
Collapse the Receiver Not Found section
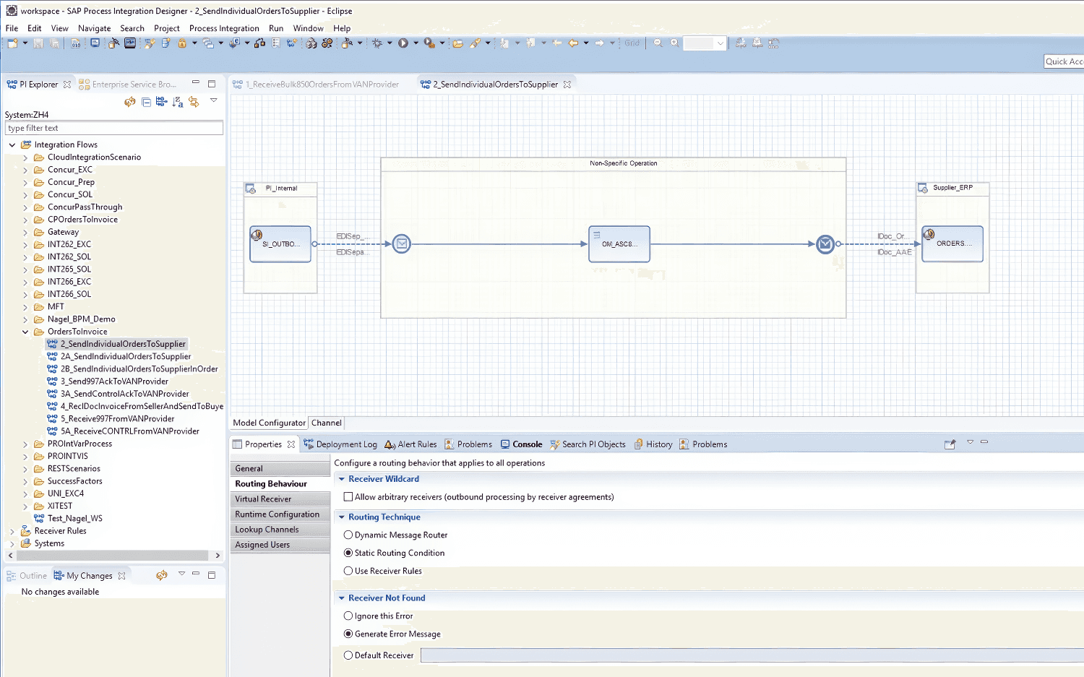tap(342, 598)
